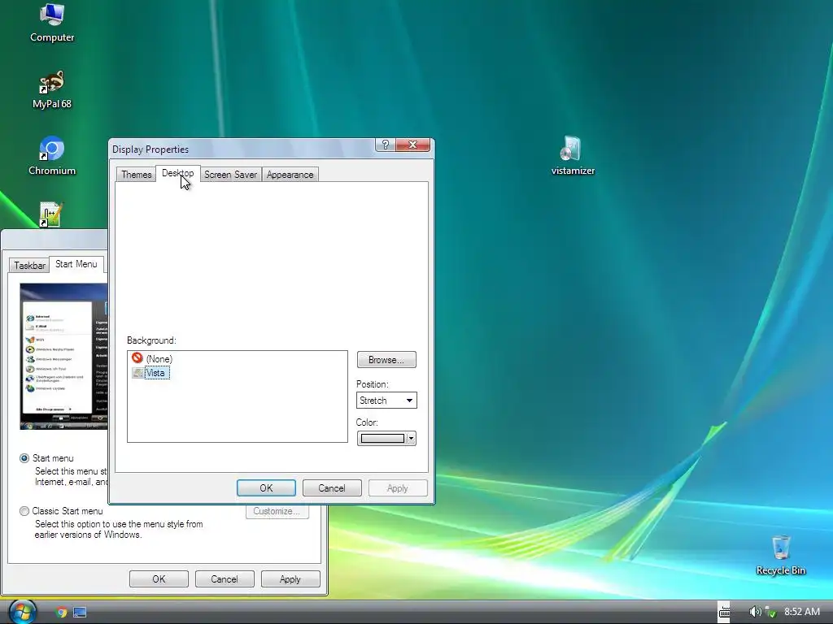The image size is (833, 624).
Task: Click Cancel in Display Properties
Action: click(332, 488)
